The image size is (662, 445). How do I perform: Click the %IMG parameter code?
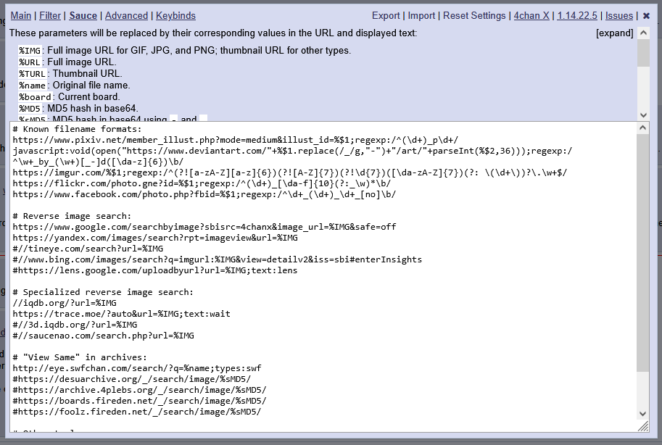30,51
